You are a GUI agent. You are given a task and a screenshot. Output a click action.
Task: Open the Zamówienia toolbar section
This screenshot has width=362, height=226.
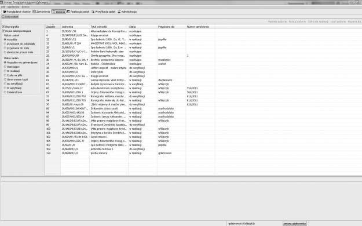41,12
